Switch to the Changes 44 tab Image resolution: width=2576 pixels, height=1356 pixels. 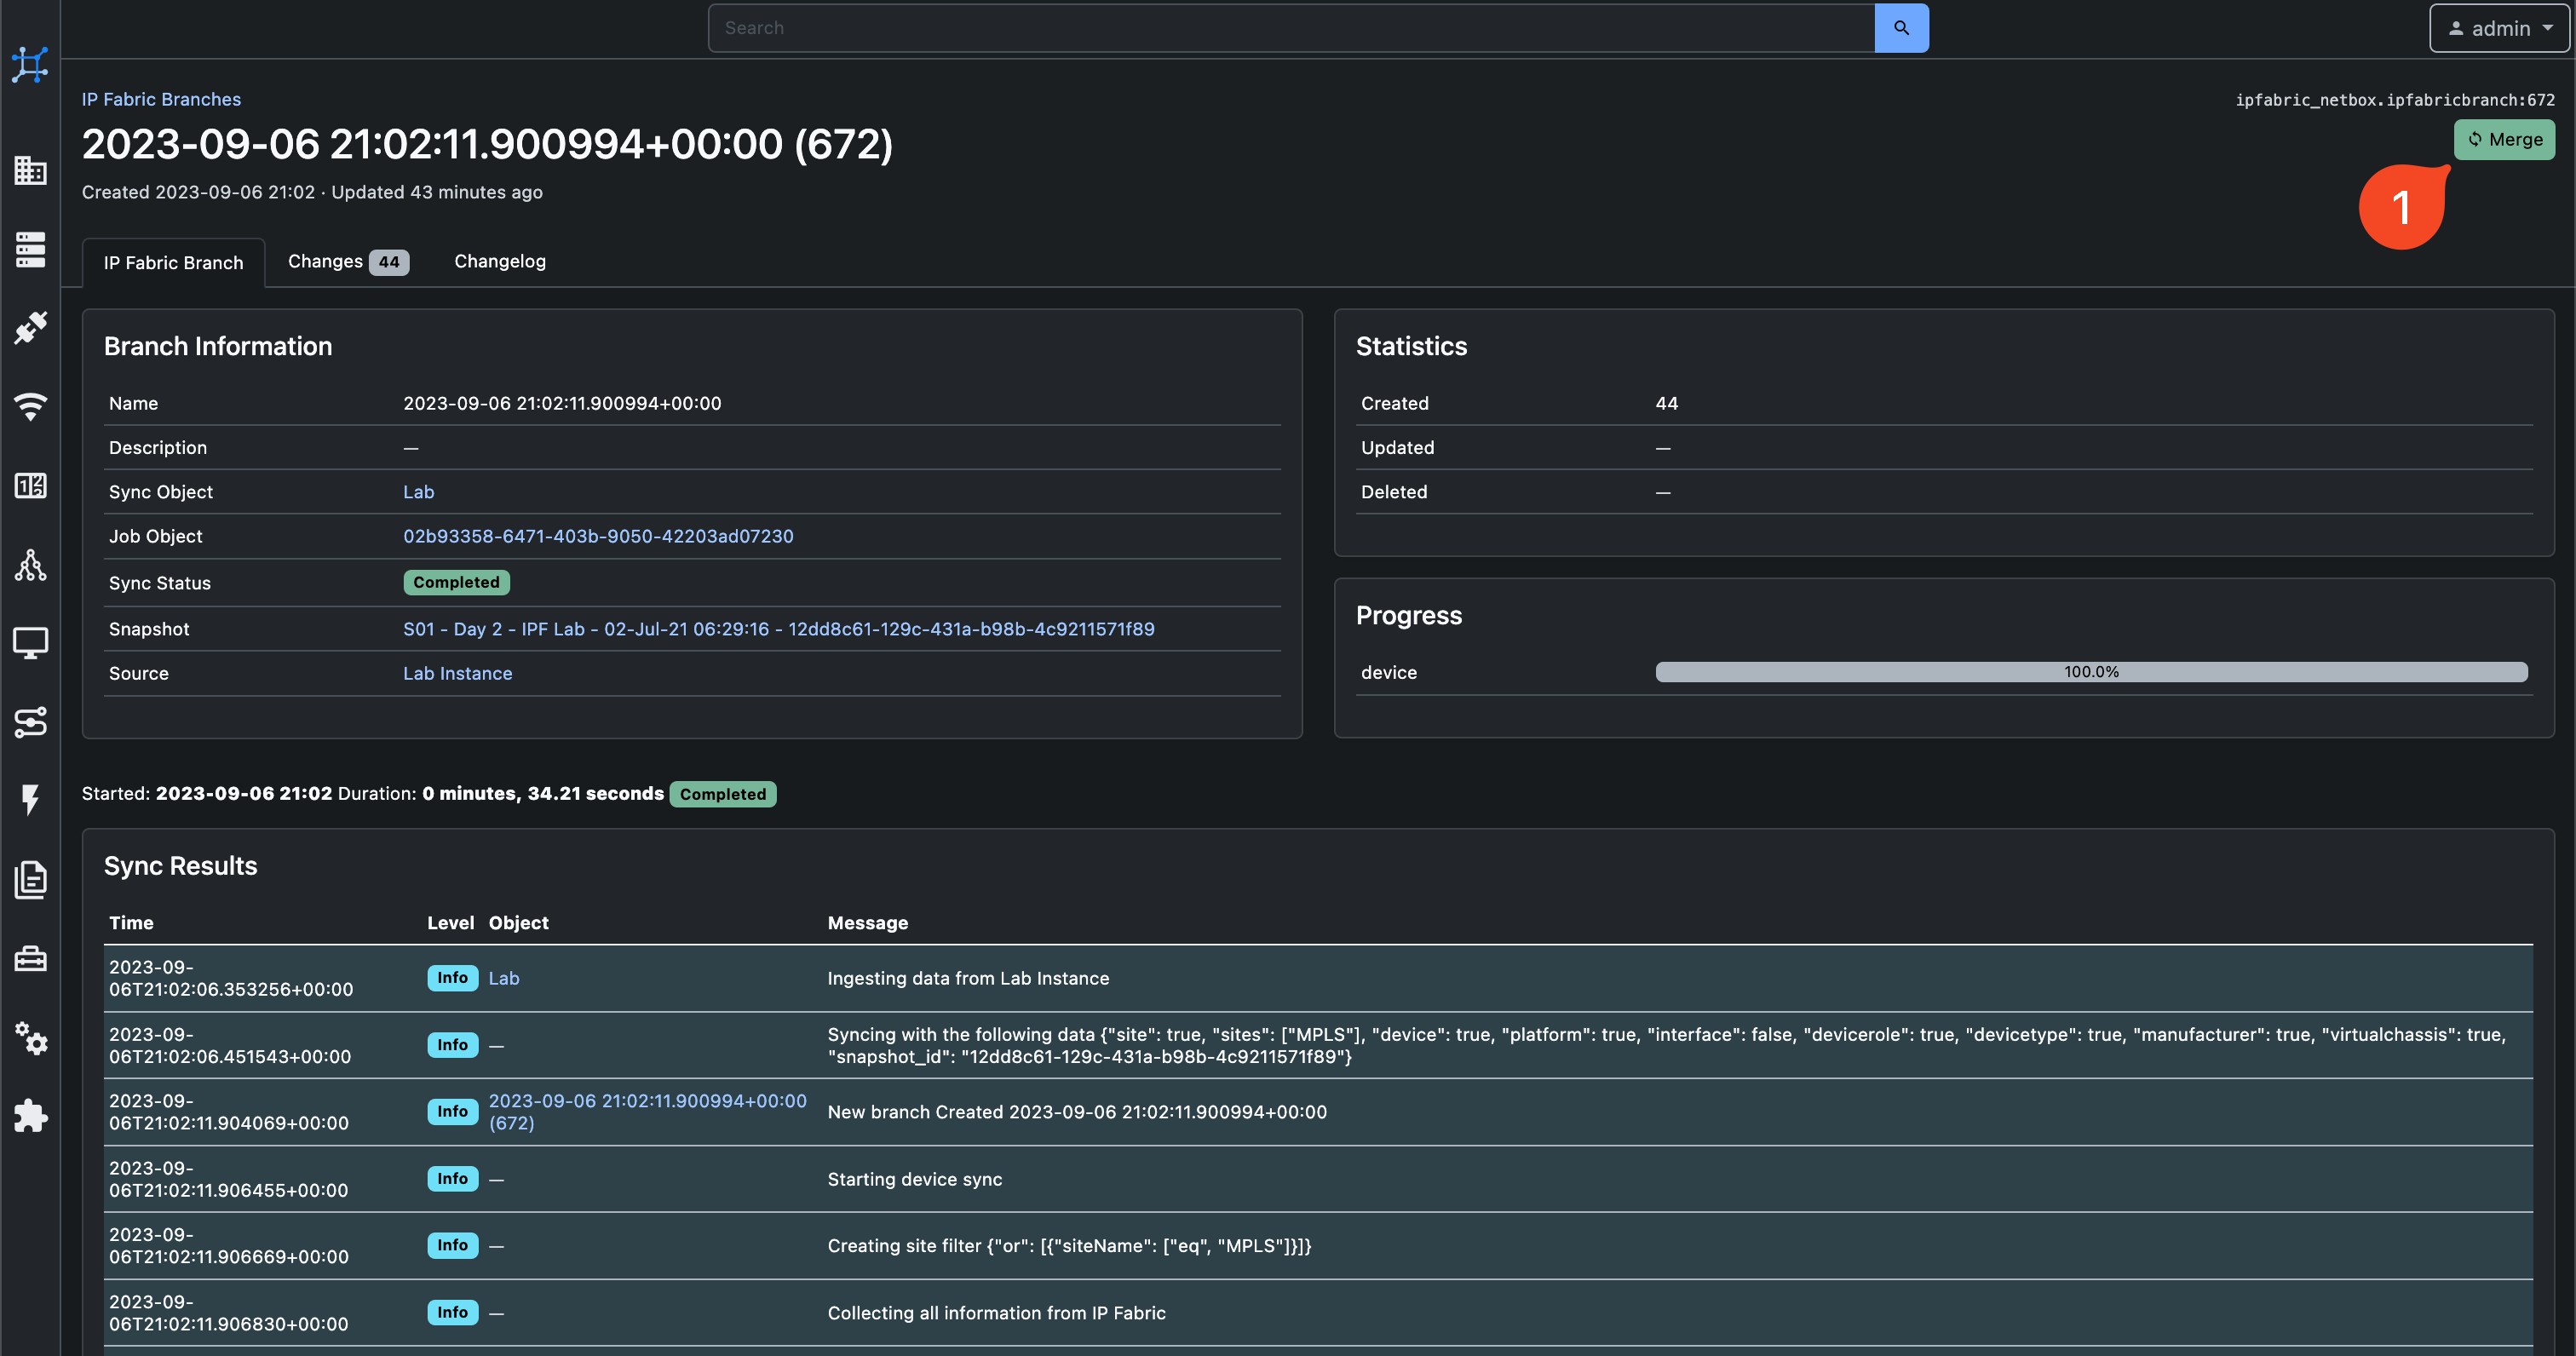coord(348,262)
